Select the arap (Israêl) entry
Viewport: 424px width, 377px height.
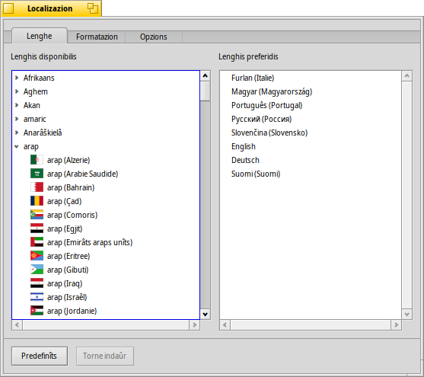pos(106,297)
